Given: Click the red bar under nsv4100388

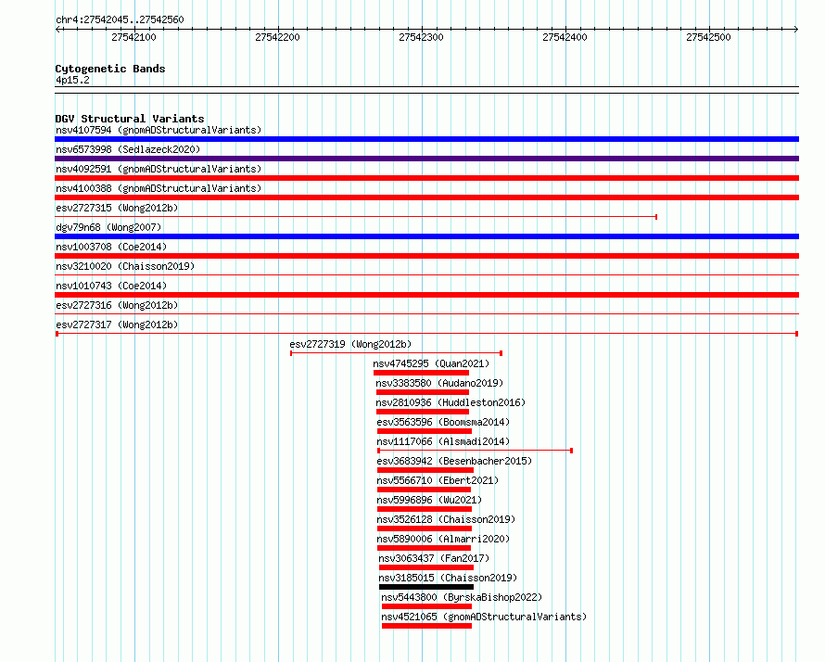Looking at the screenshot, I should coord(426,197).
